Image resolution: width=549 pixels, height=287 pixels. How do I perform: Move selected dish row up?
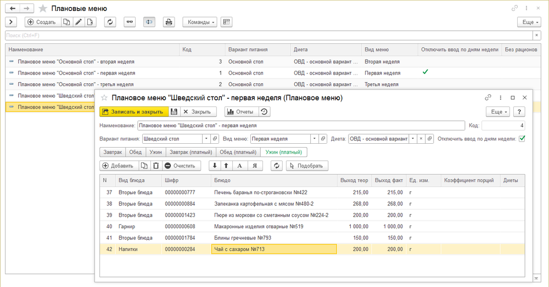click(x=226, y=166)
